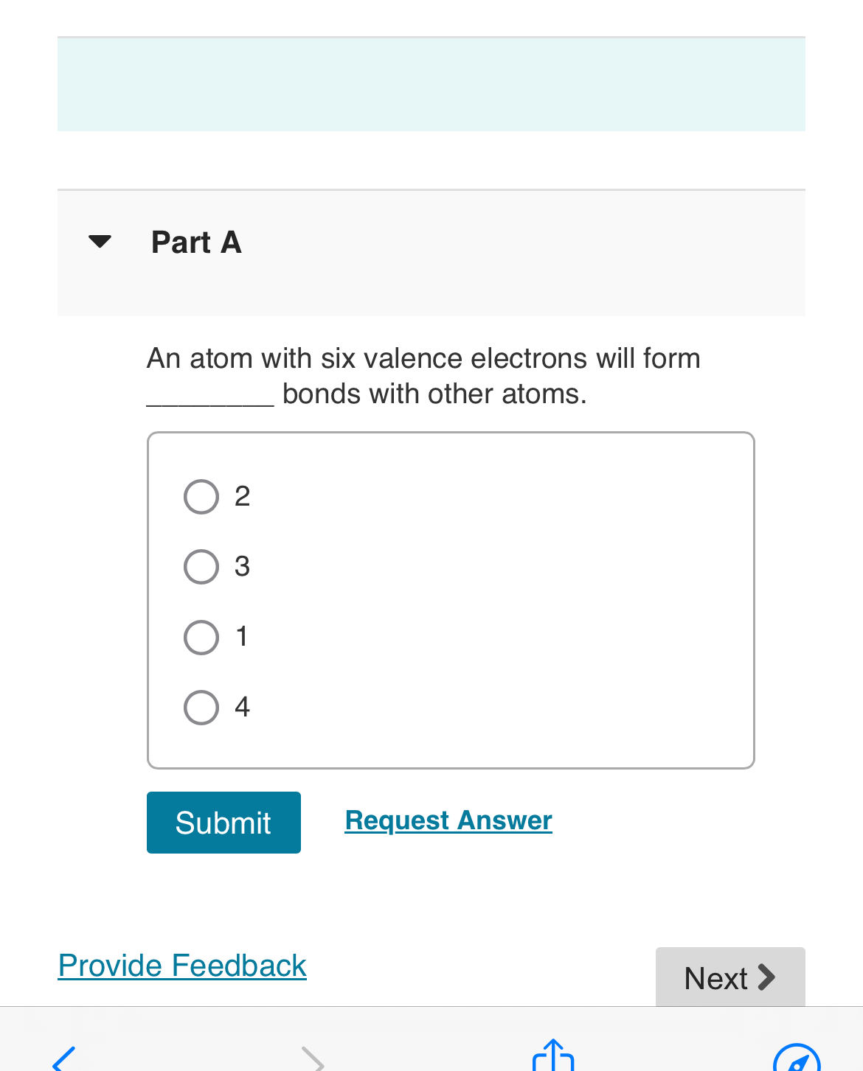Choose answer option 1
This screenshot has width=863, height=1071.
[x=201, y=637]
